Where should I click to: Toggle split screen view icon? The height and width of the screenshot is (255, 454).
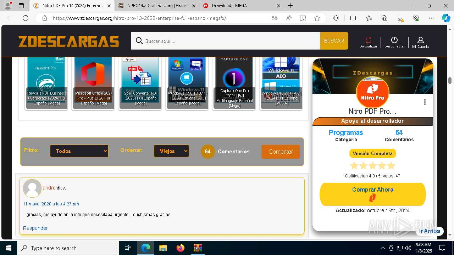pos(353,18)
